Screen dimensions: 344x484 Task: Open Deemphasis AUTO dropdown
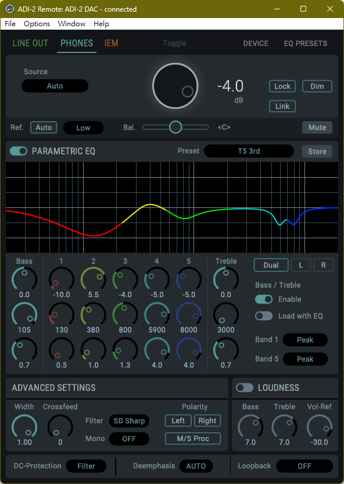pyautogui.click(x=196, y=466)
